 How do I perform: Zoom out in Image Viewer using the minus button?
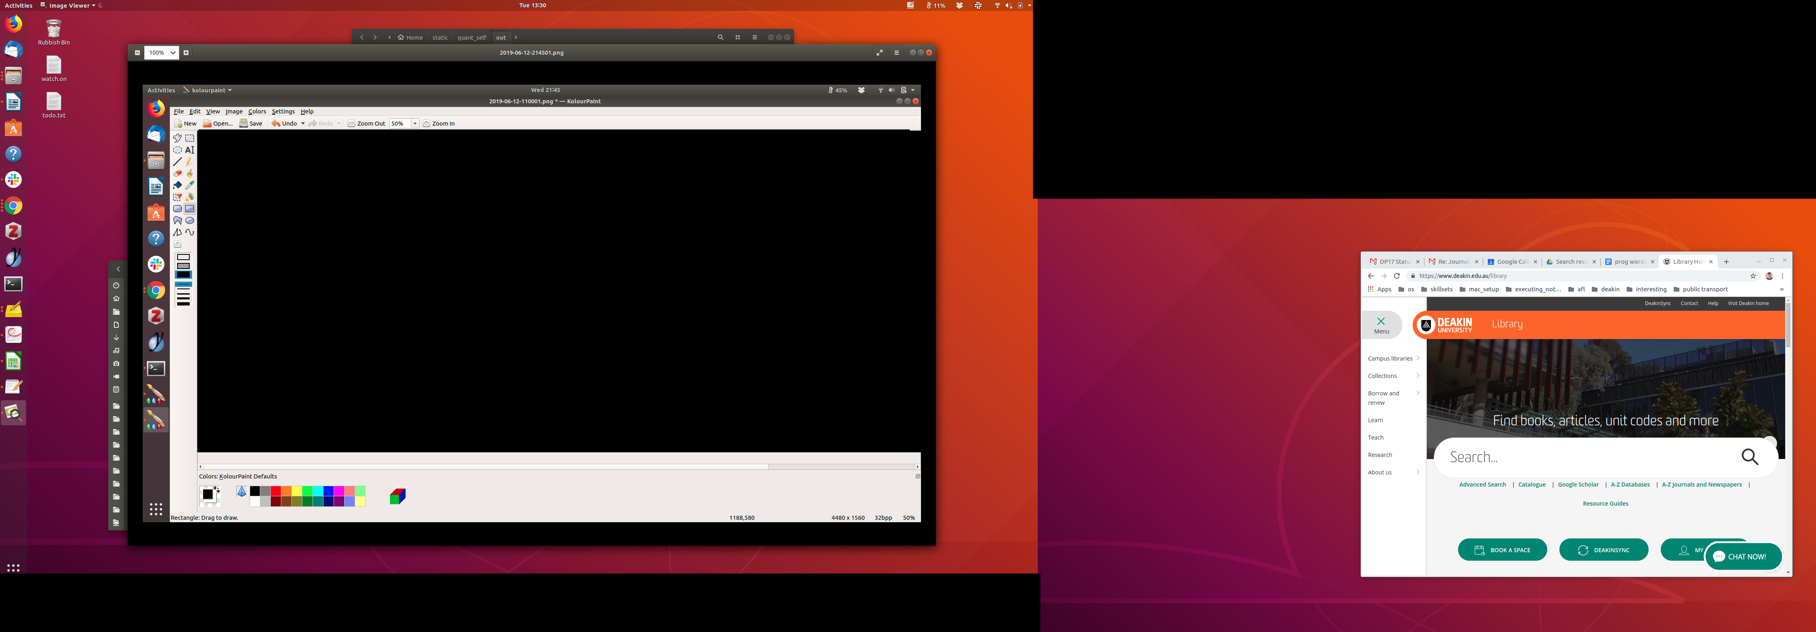click(137, 52)
